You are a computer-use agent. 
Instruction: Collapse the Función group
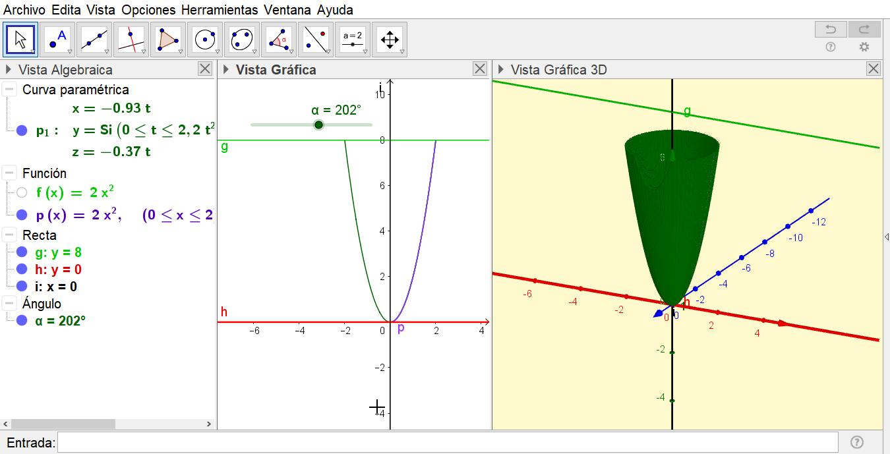[9, 173]
